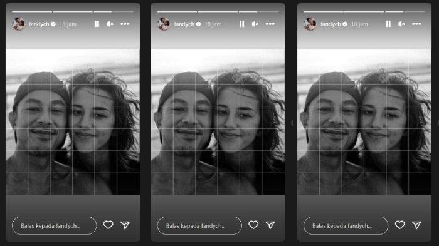439x246 pixels.
Task: Click fandych username in the left panel
Action: [x=39, y=24]
